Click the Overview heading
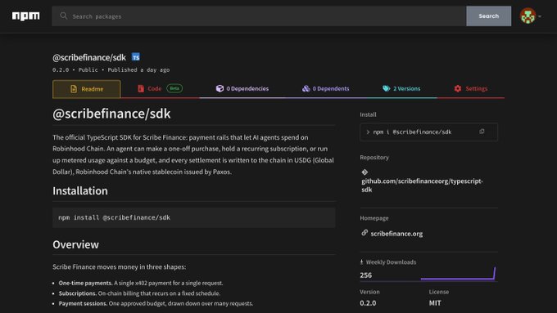 pos(75,244)
